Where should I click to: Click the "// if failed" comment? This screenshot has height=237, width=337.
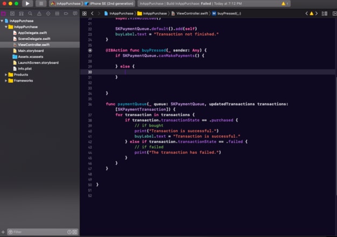click(149, 147)
